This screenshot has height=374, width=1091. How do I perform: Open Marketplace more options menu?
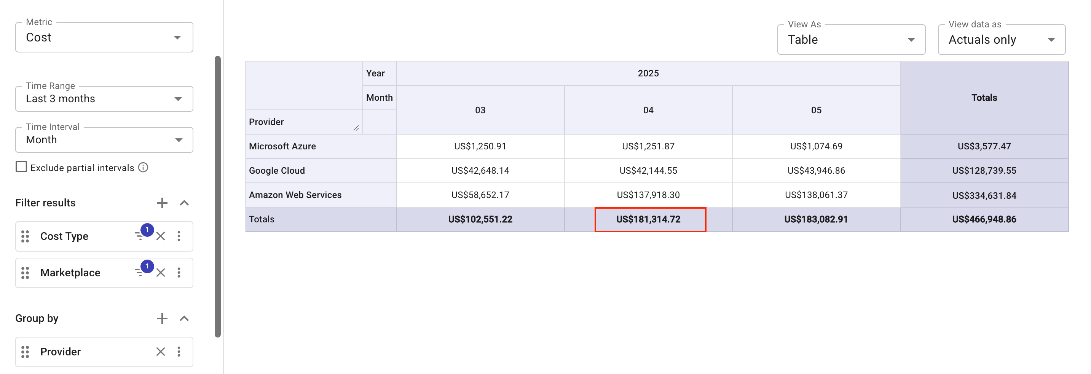click(179, 273)
